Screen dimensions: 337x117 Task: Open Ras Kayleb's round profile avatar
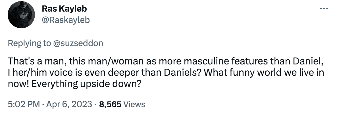[21, 14]
